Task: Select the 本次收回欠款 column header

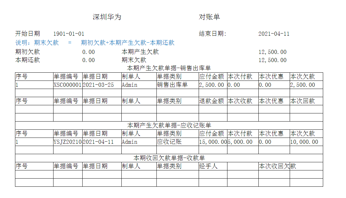Action: pyautogui.click(x=277, y=166)
